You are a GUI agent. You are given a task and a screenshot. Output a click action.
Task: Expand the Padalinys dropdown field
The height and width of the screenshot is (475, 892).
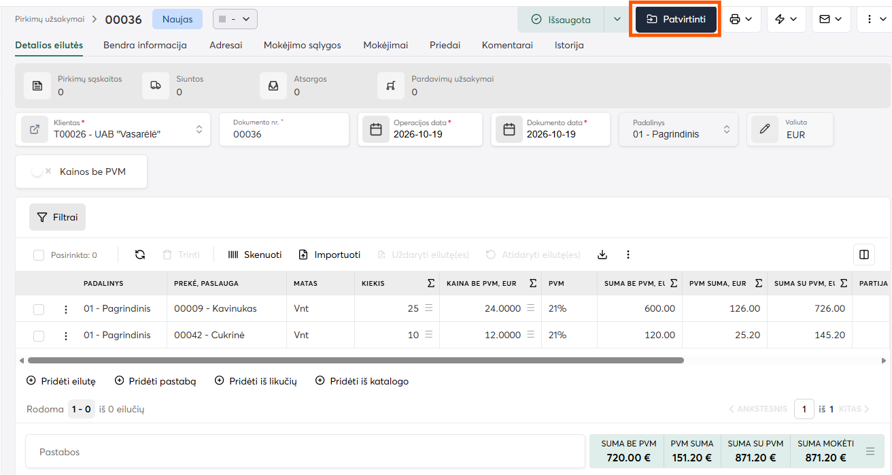coord(679,129)
